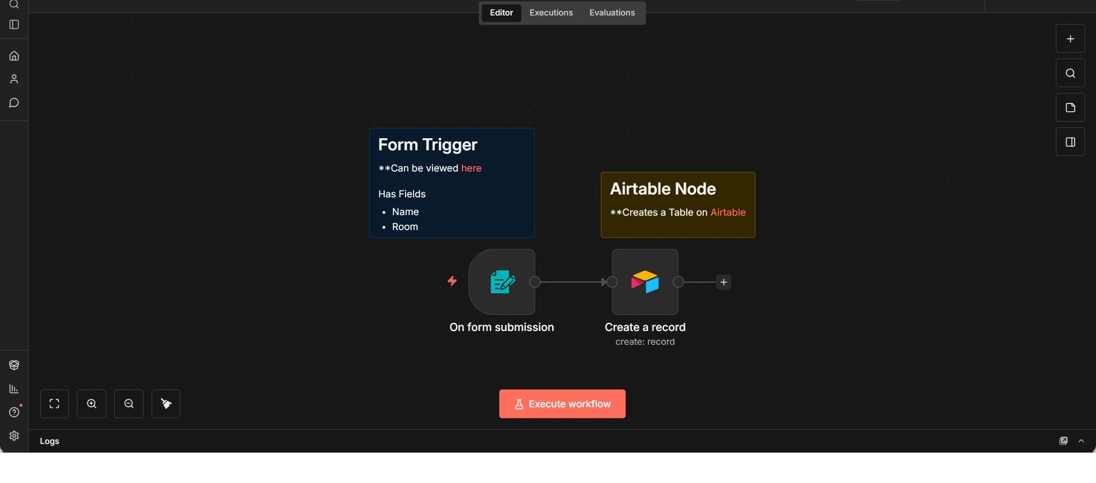Zoom out on the workflow canvas
The width and height of the screenshot is (1096, 483).
(129, 404)
